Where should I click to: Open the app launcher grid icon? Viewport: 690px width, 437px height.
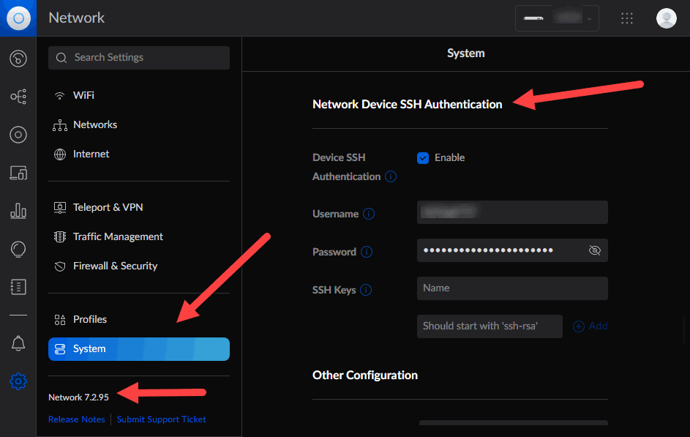[627, 18]
